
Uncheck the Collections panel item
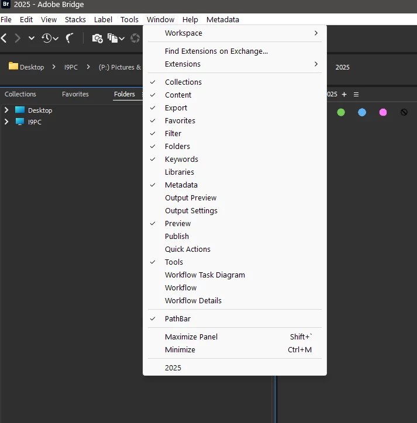tap(235, 82)
